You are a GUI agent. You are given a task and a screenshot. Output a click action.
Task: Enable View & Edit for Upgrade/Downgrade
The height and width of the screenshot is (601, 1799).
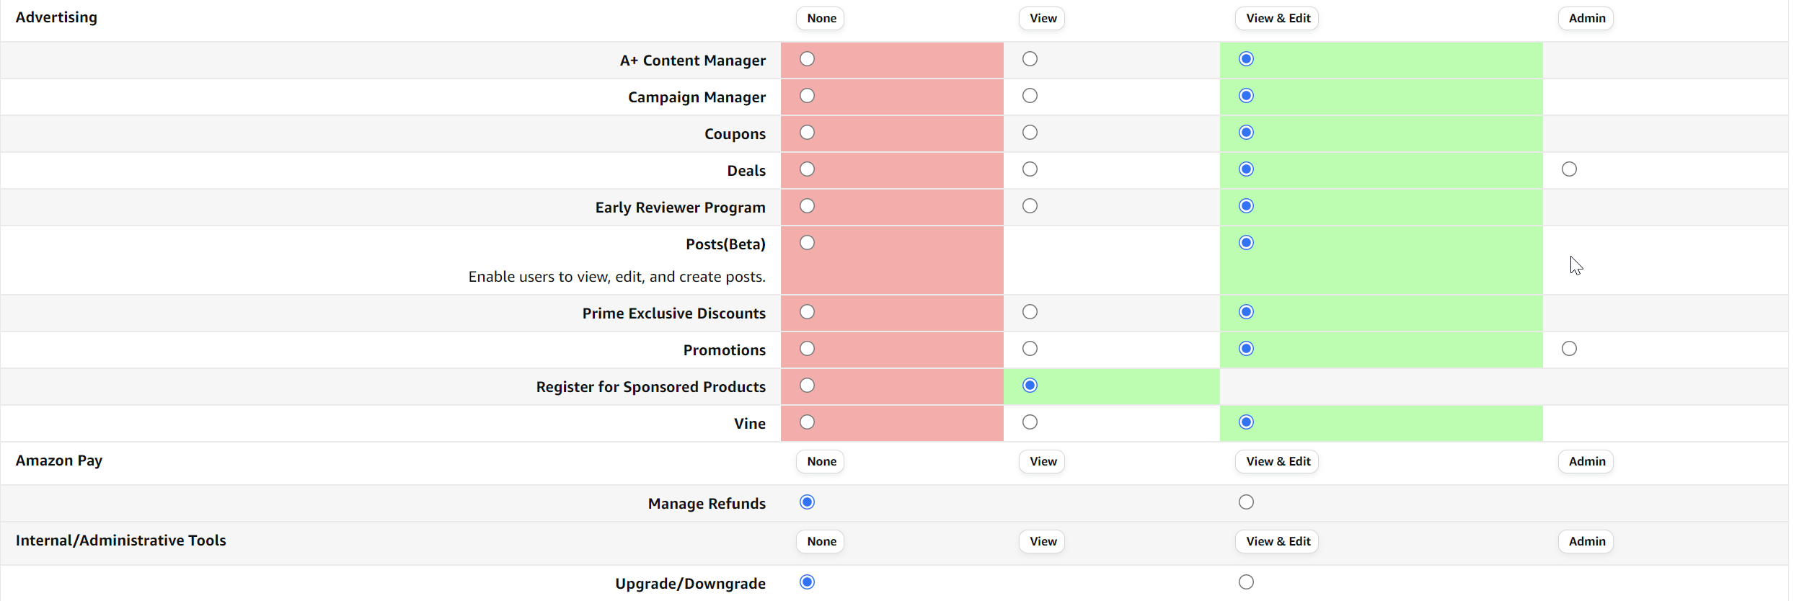1246,582
